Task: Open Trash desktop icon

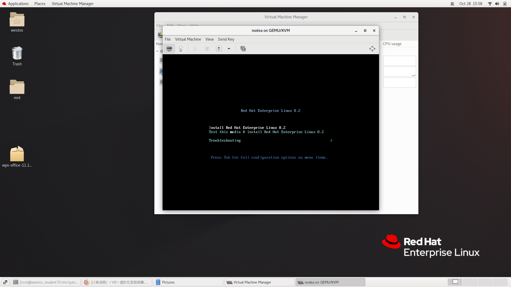Action: 17,56
